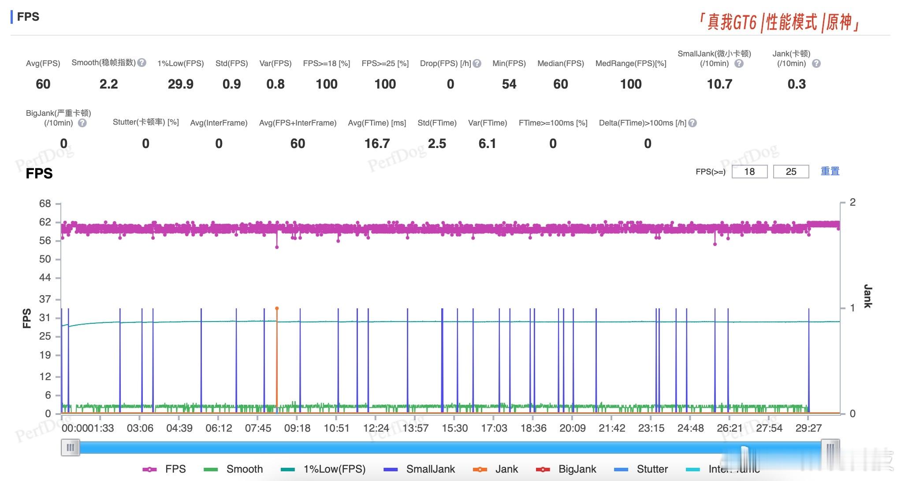Click the Avg(FTime) value 16.7
The image size is (901, 481).
tap(377, 144)
